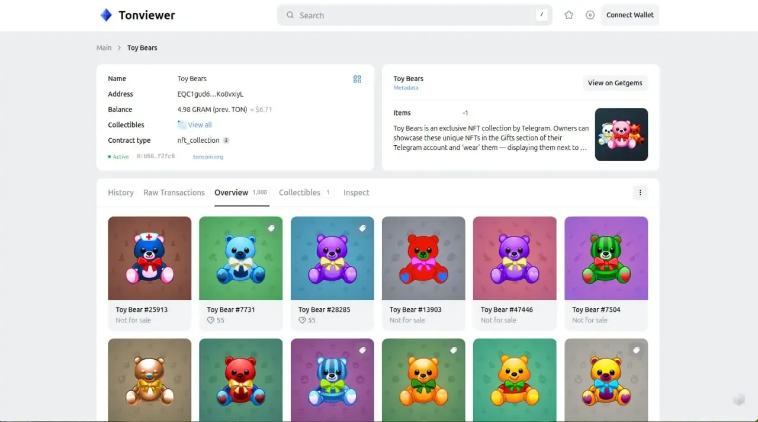Open the Toy Bear #7731 blue bear image
The height and width of the screenshot is (422, 758).
tap(241, 258)
